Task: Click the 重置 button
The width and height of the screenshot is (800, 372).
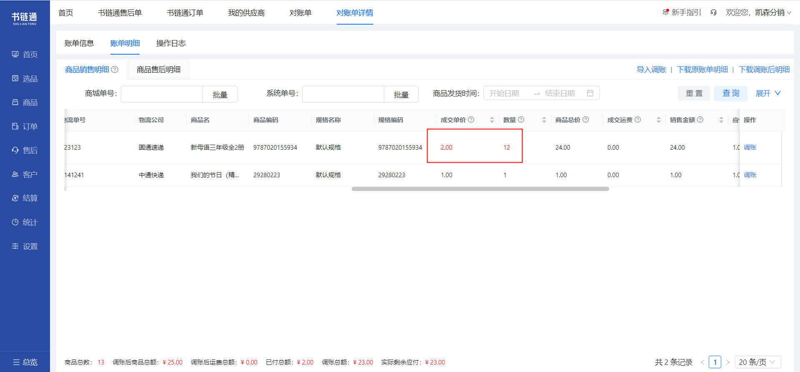Action: coord(694,93)
